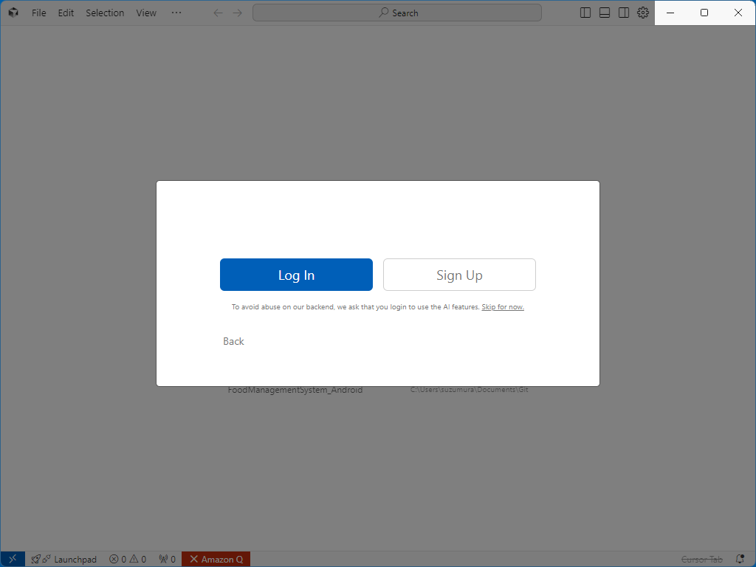This screenshot has height=567, width=756.
Task: Toggle the primary sidebar layout icon
Action: tap(585, 13)
